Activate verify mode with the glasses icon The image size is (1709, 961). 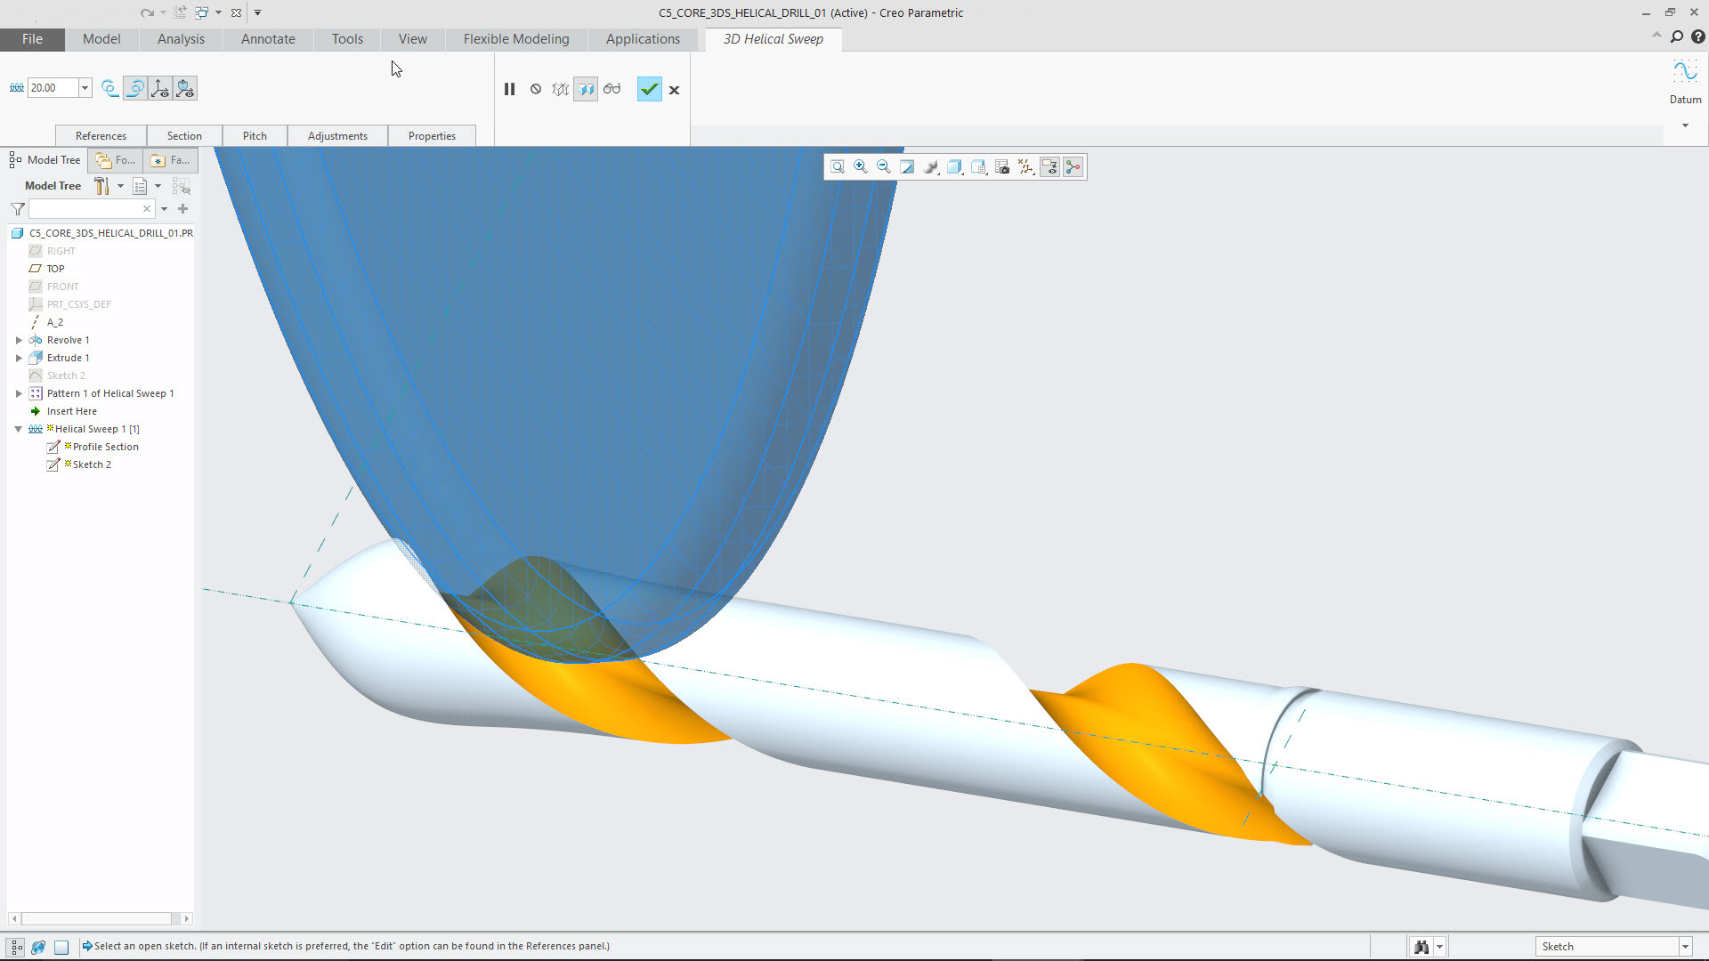(612, 89)
